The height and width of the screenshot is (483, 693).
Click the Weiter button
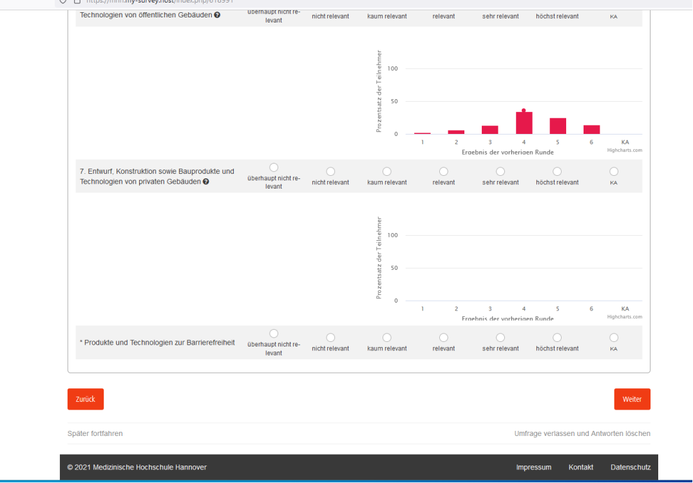coord(632,399)
